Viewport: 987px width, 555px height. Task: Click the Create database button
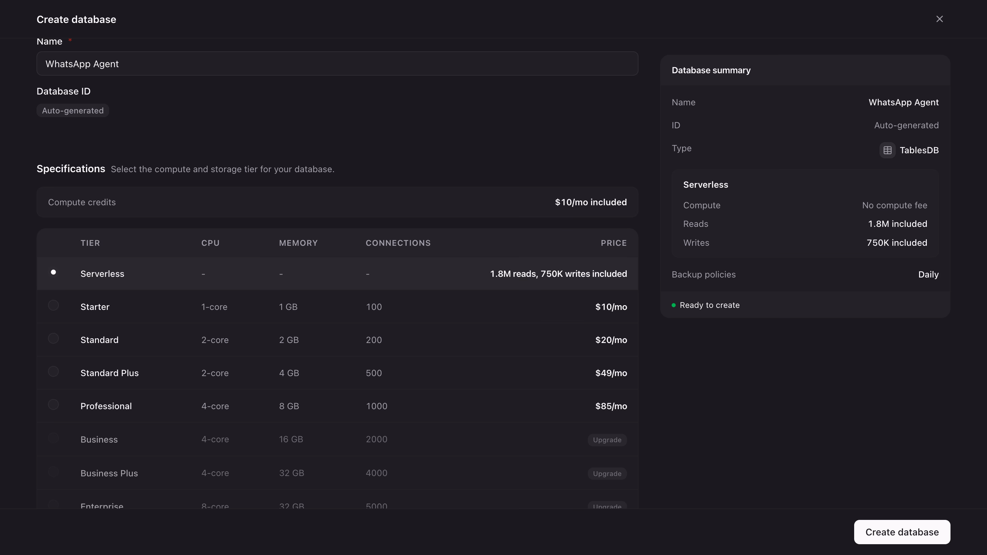(x=902, y=532)
